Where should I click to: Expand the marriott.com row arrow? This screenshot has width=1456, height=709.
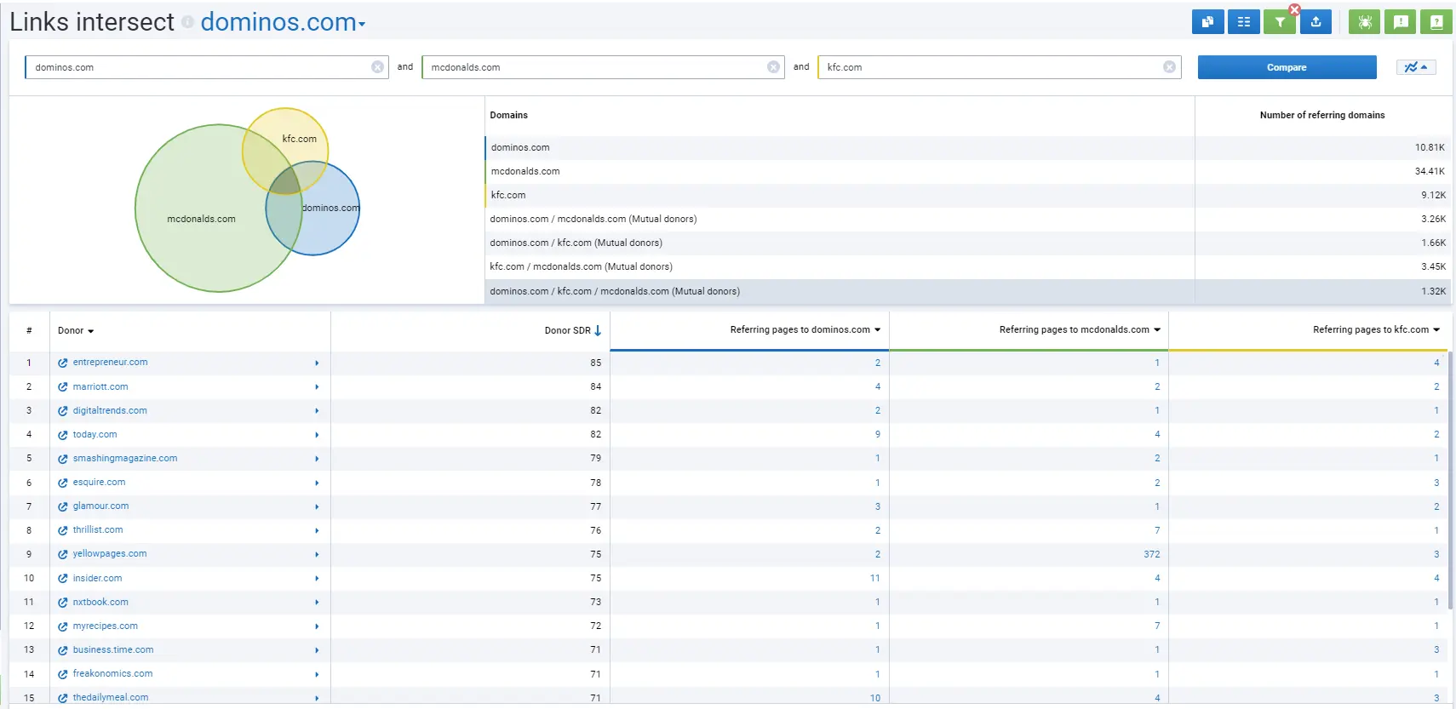317,387
